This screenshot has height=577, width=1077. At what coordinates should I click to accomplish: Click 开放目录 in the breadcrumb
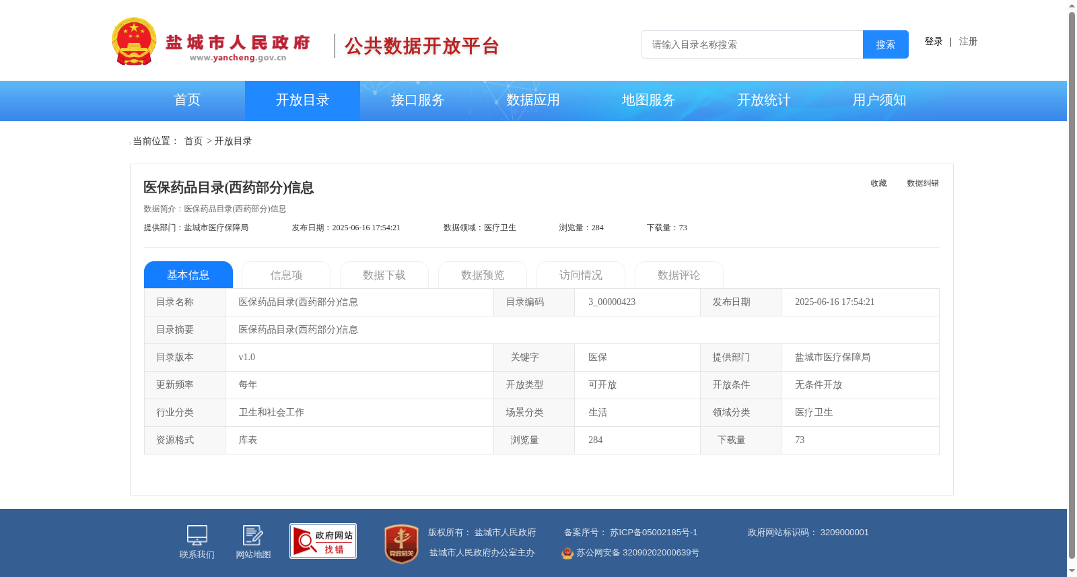(x=233, y=141)
